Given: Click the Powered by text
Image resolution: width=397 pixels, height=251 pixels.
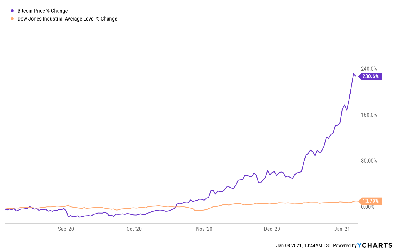Looking at the screenshot, I should click(344, 245).
